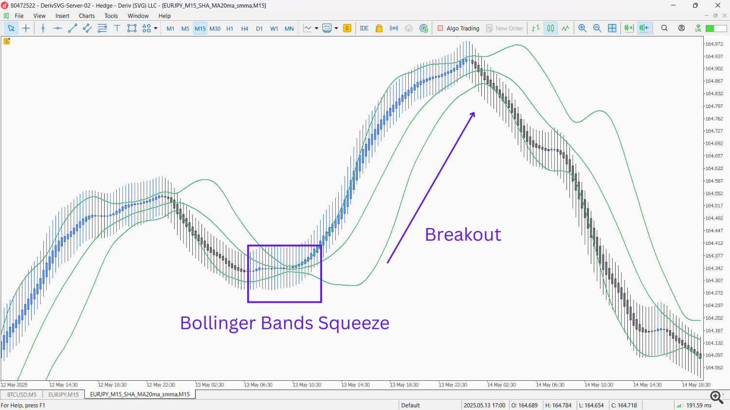
Task: Open the indicators list dropdown arrow
Action: (x=316, y=28)
